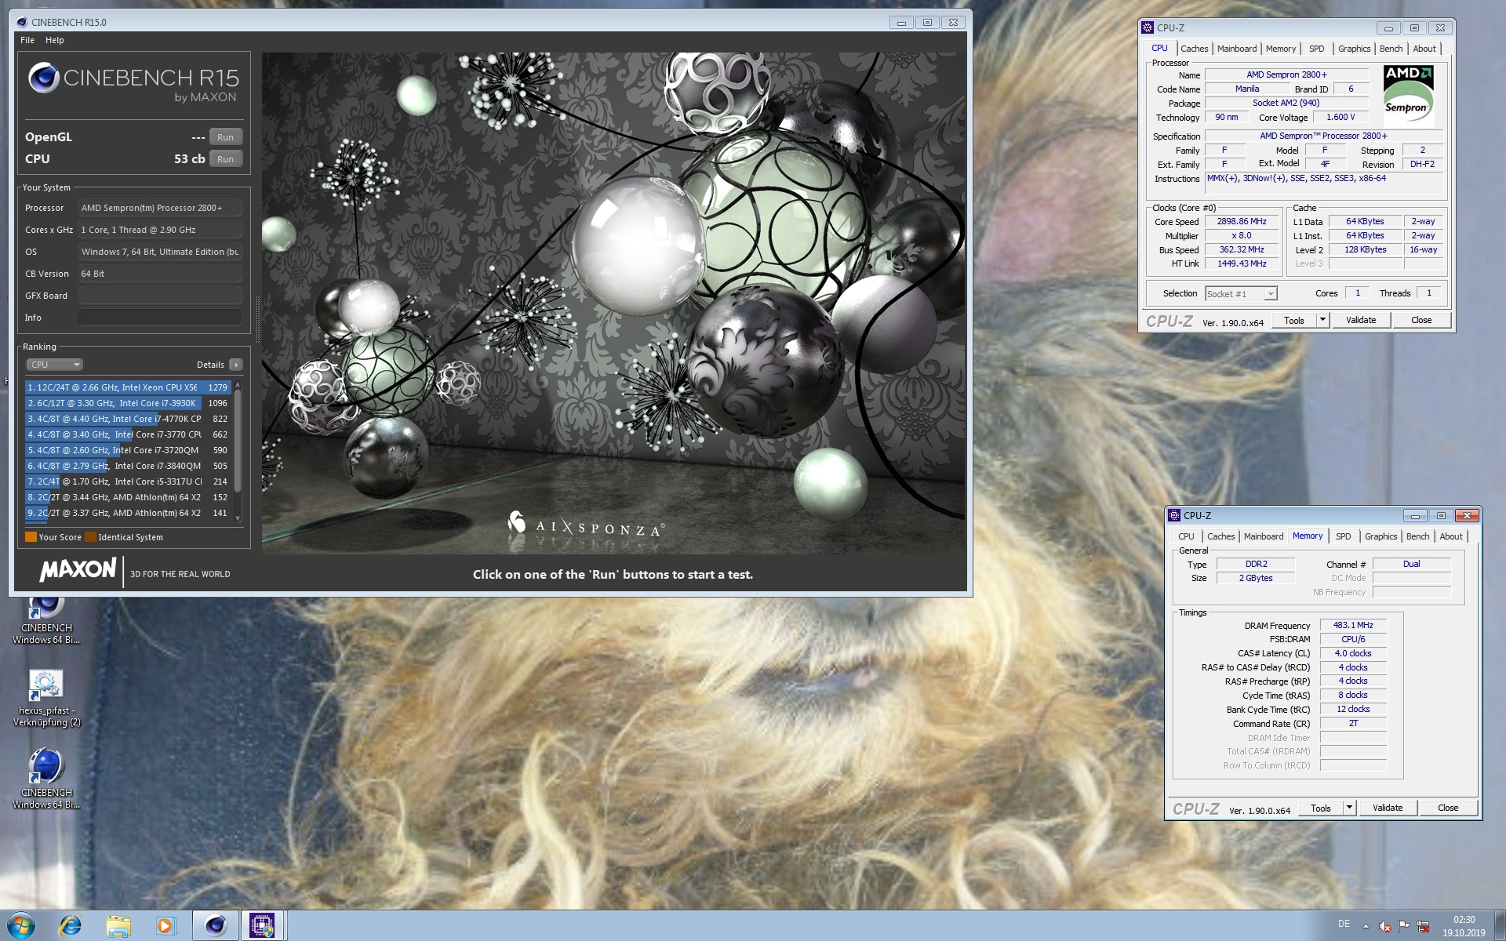Click Validate in lower CPU-Z window
Image resolution: width=1506 pixels, height=941 pixels.
point(1388,808)
